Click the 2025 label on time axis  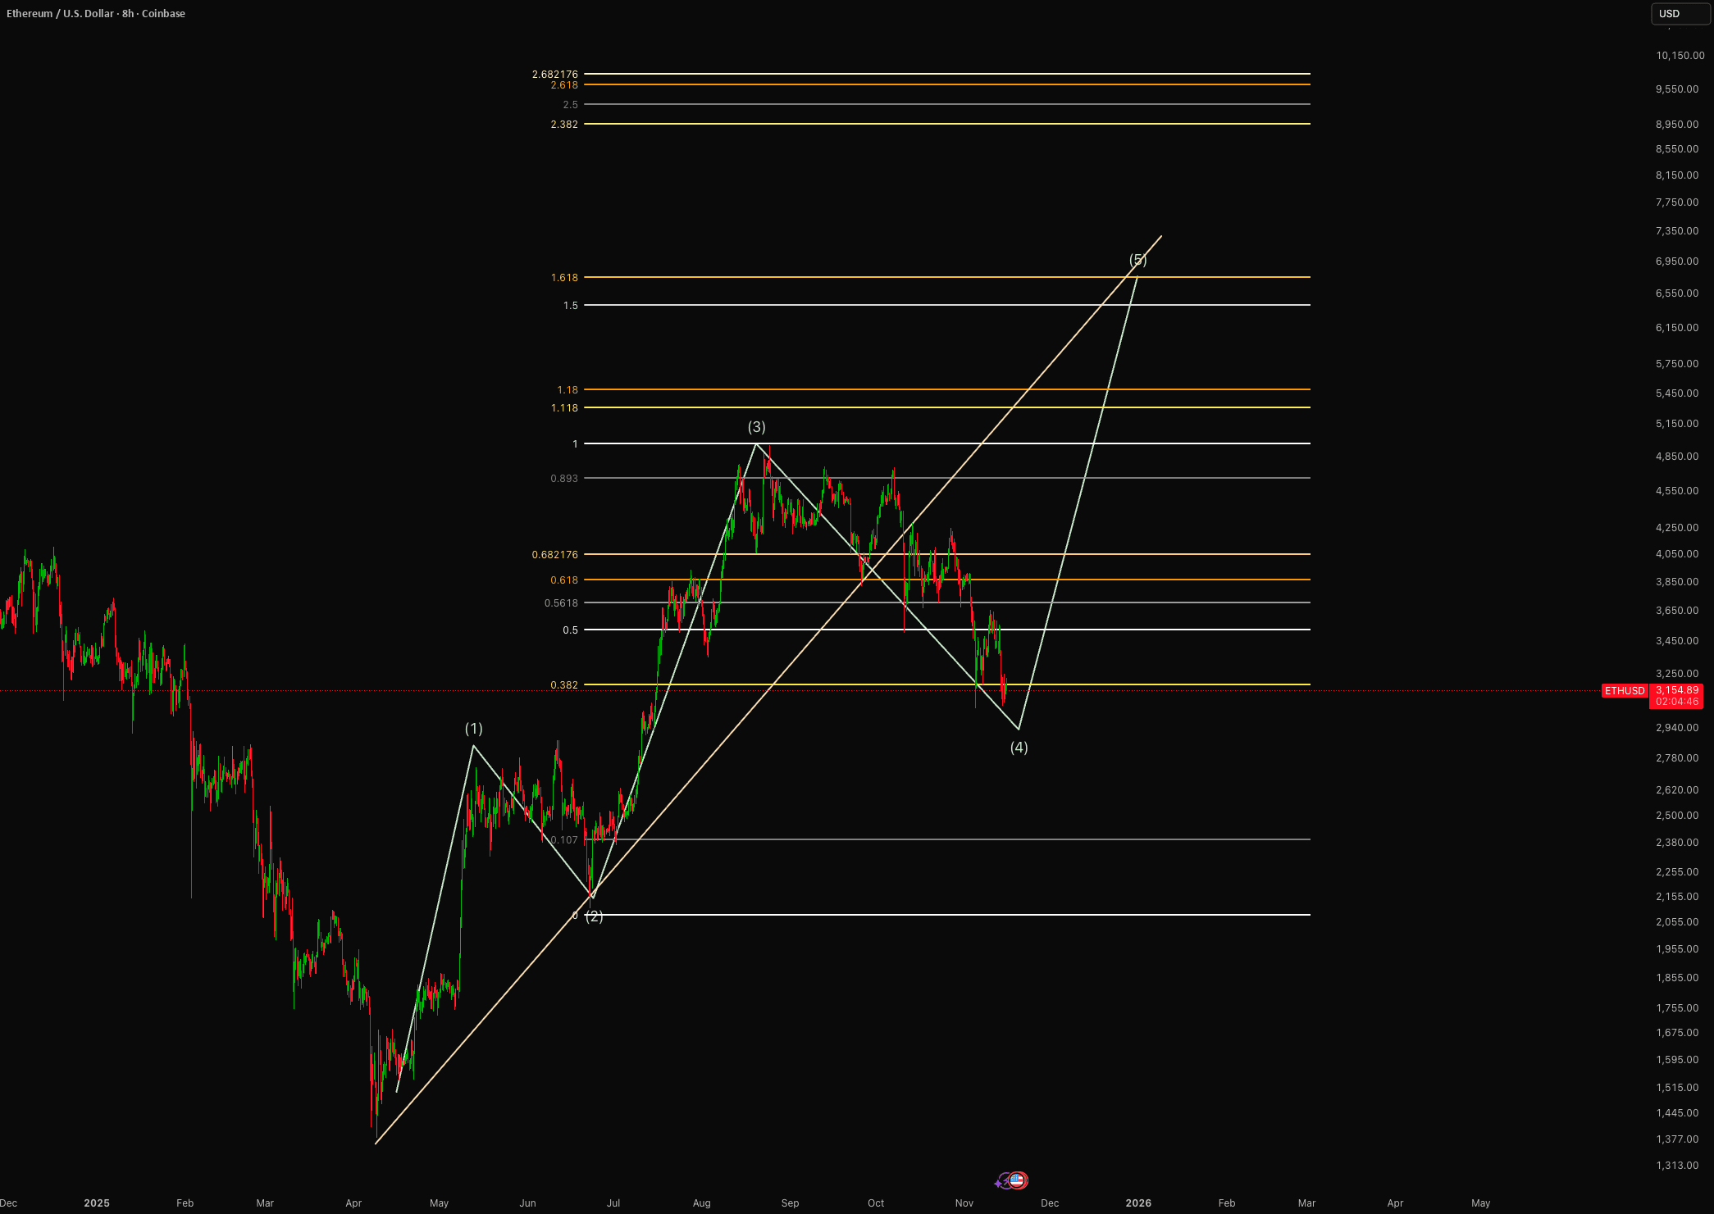(x=97, y=1203)
